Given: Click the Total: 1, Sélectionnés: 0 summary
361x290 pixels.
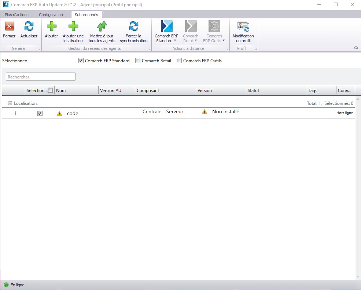Looking at the screenshot, I should [x=330, y=103].
